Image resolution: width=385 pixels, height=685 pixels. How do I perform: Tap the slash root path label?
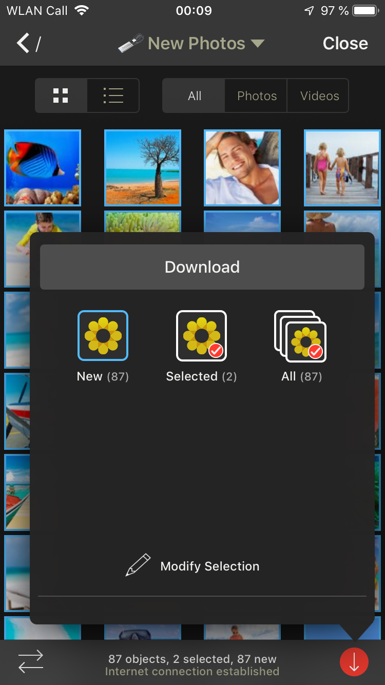click(38, 44)
